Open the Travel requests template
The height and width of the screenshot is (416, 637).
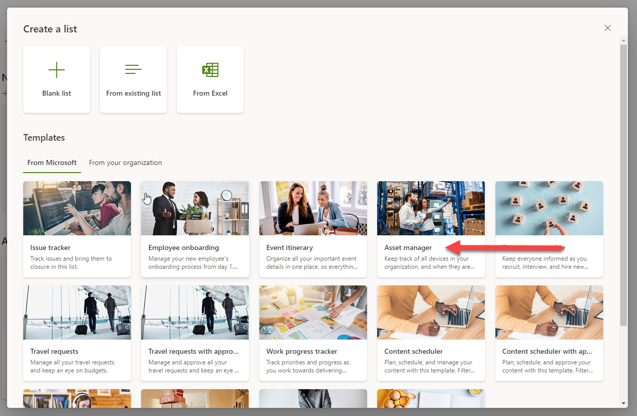[77, 333]
